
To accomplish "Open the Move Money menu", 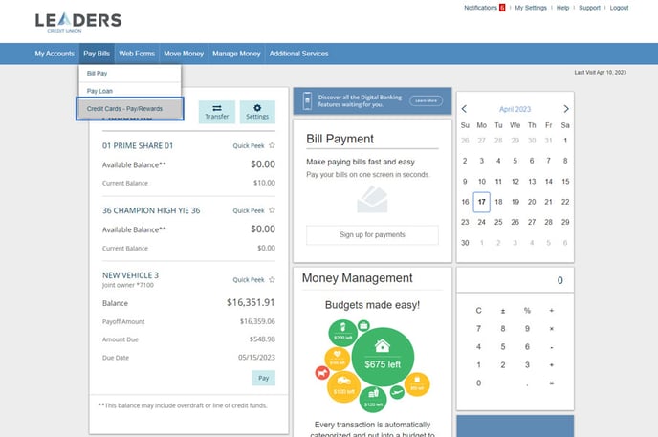I will pos(184,54).
